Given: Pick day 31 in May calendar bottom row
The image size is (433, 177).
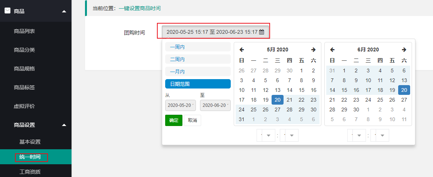Looking at the screenshot, I should pos(242,120).
